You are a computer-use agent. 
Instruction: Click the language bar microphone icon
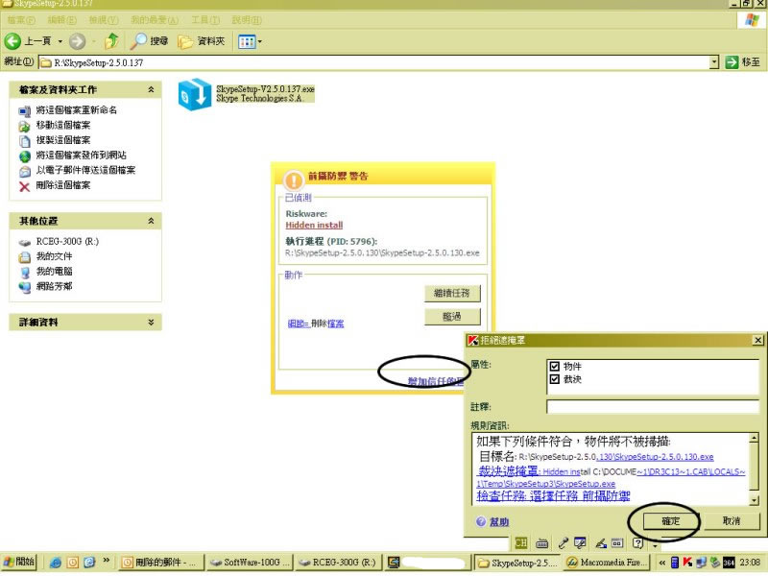564,542
